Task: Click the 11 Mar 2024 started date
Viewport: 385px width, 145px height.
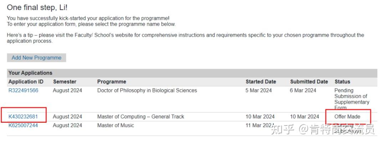Action: click(260, 125)
